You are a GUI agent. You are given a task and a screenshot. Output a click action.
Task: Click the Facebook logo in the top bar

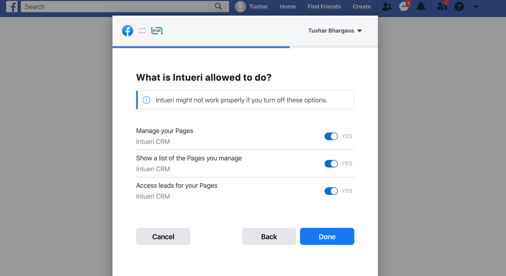point(12,7)
